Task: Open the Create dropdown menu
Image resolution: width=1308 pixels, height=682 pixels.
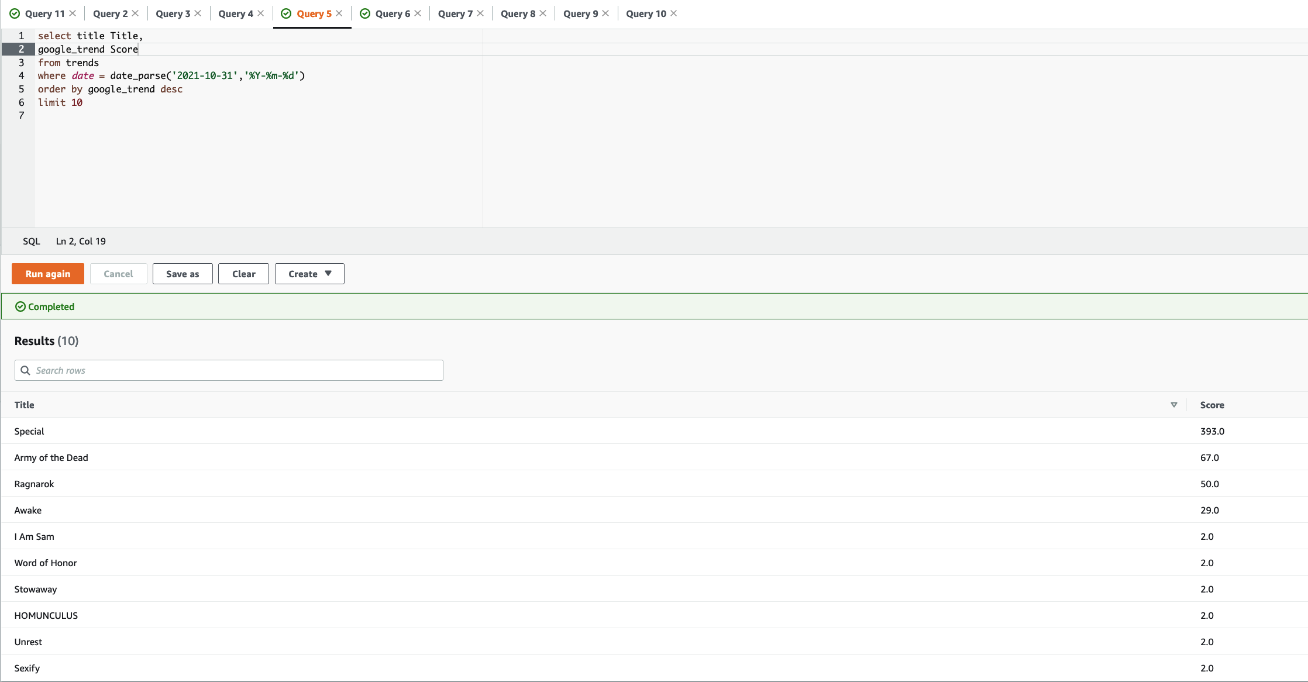Action: (x=309, y=274)
